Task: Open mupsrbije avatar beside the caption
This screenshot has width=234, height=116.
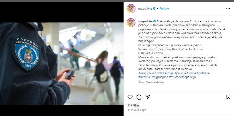Action: pyautogui.click(x=131, y=22)
